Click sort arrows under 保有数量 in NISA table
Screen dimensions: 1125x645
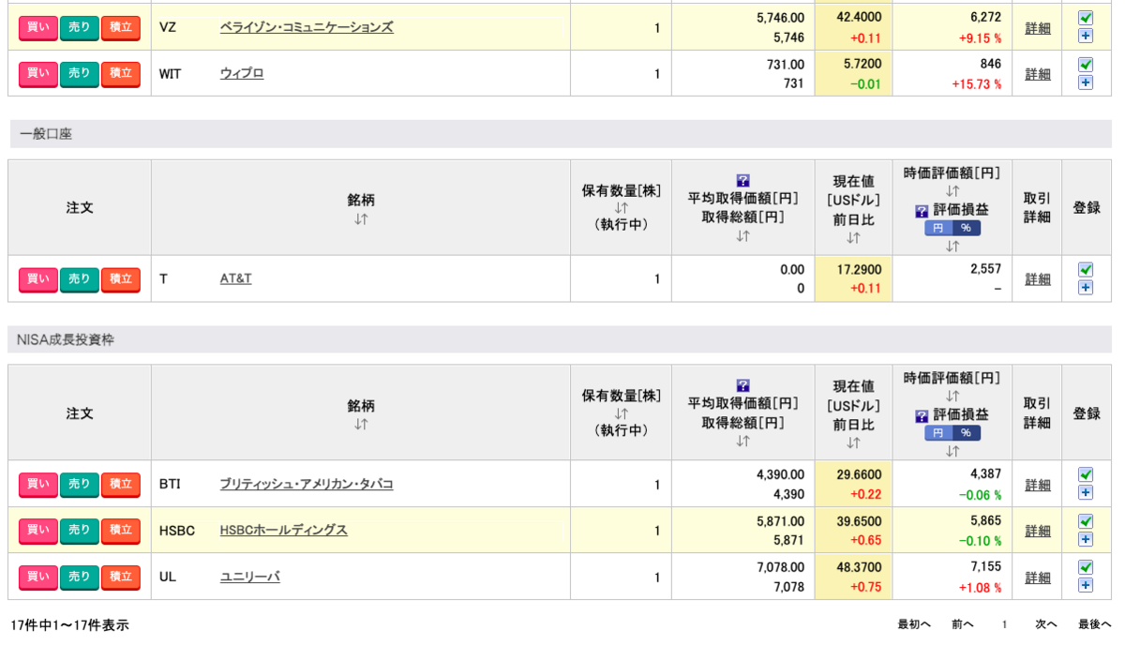click(621, 413)
